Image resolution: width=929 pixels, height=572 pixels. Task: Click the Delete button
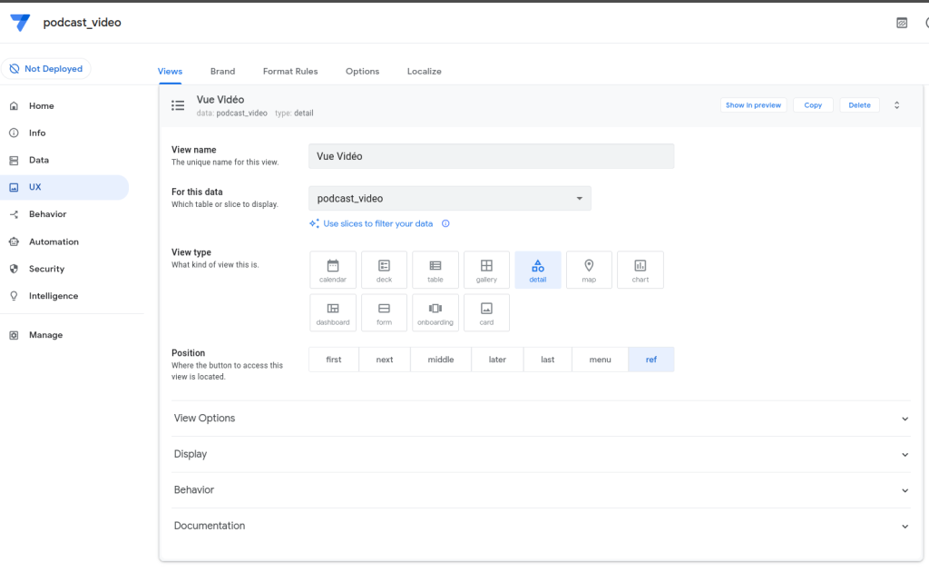tap(860, 105)
